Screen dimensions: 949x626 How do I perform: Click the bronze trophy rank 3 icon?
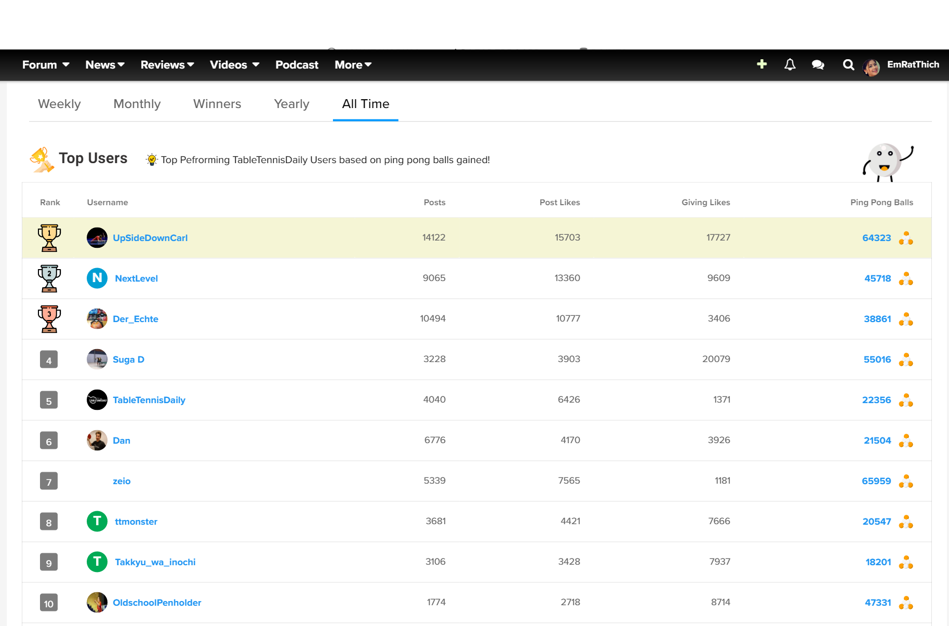pos(49,319)
